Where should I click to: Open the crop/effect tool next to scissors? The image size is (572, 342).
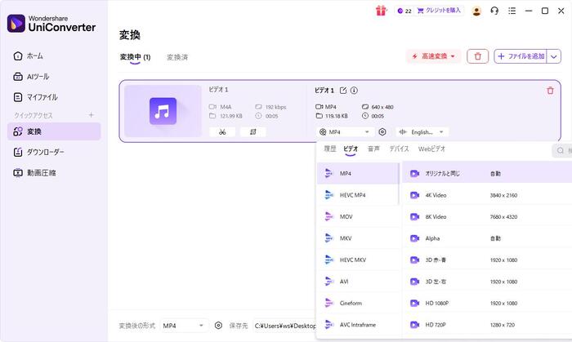(x=252, y=132)
